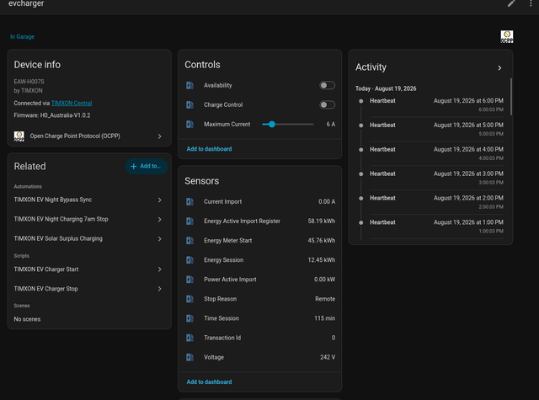Click the EAW-H007S model text

tap(29, 82)
